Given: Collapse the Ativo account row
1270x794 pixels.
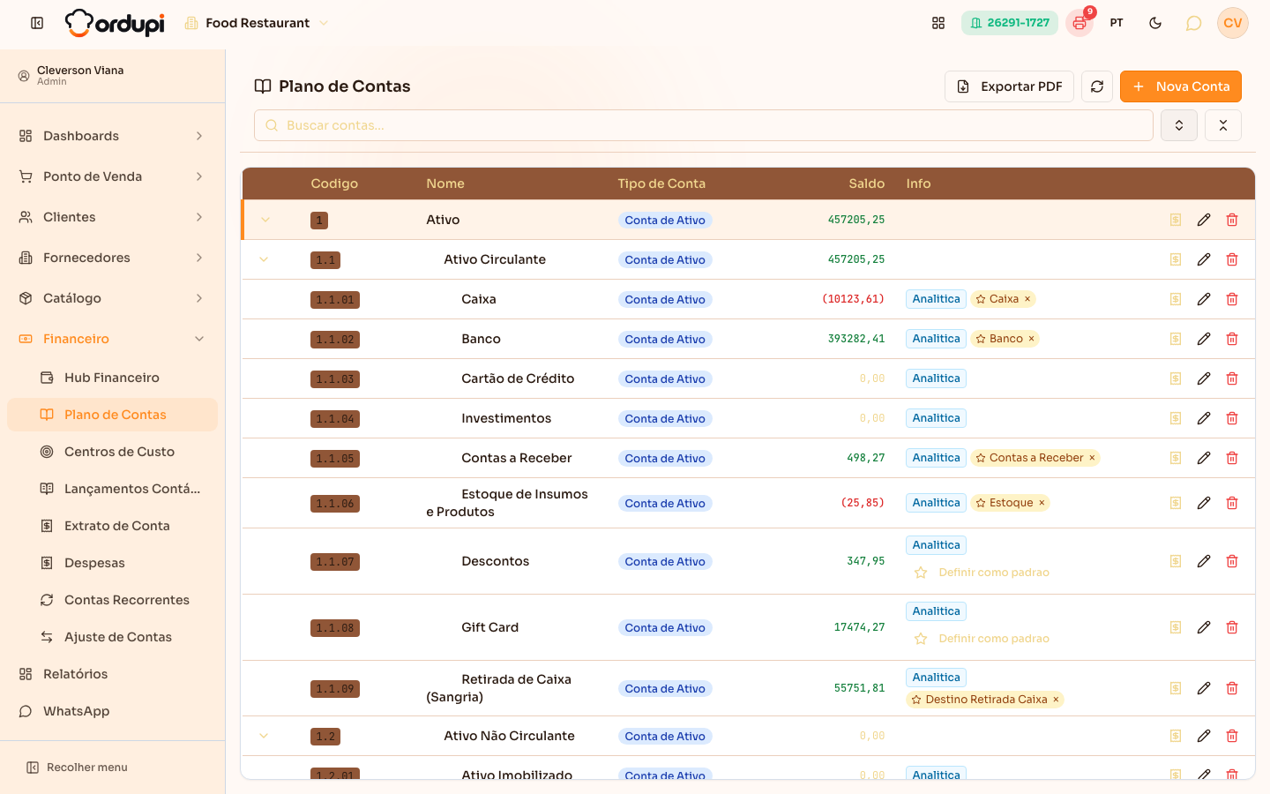Looking at the screenshot, I should 265,220.
